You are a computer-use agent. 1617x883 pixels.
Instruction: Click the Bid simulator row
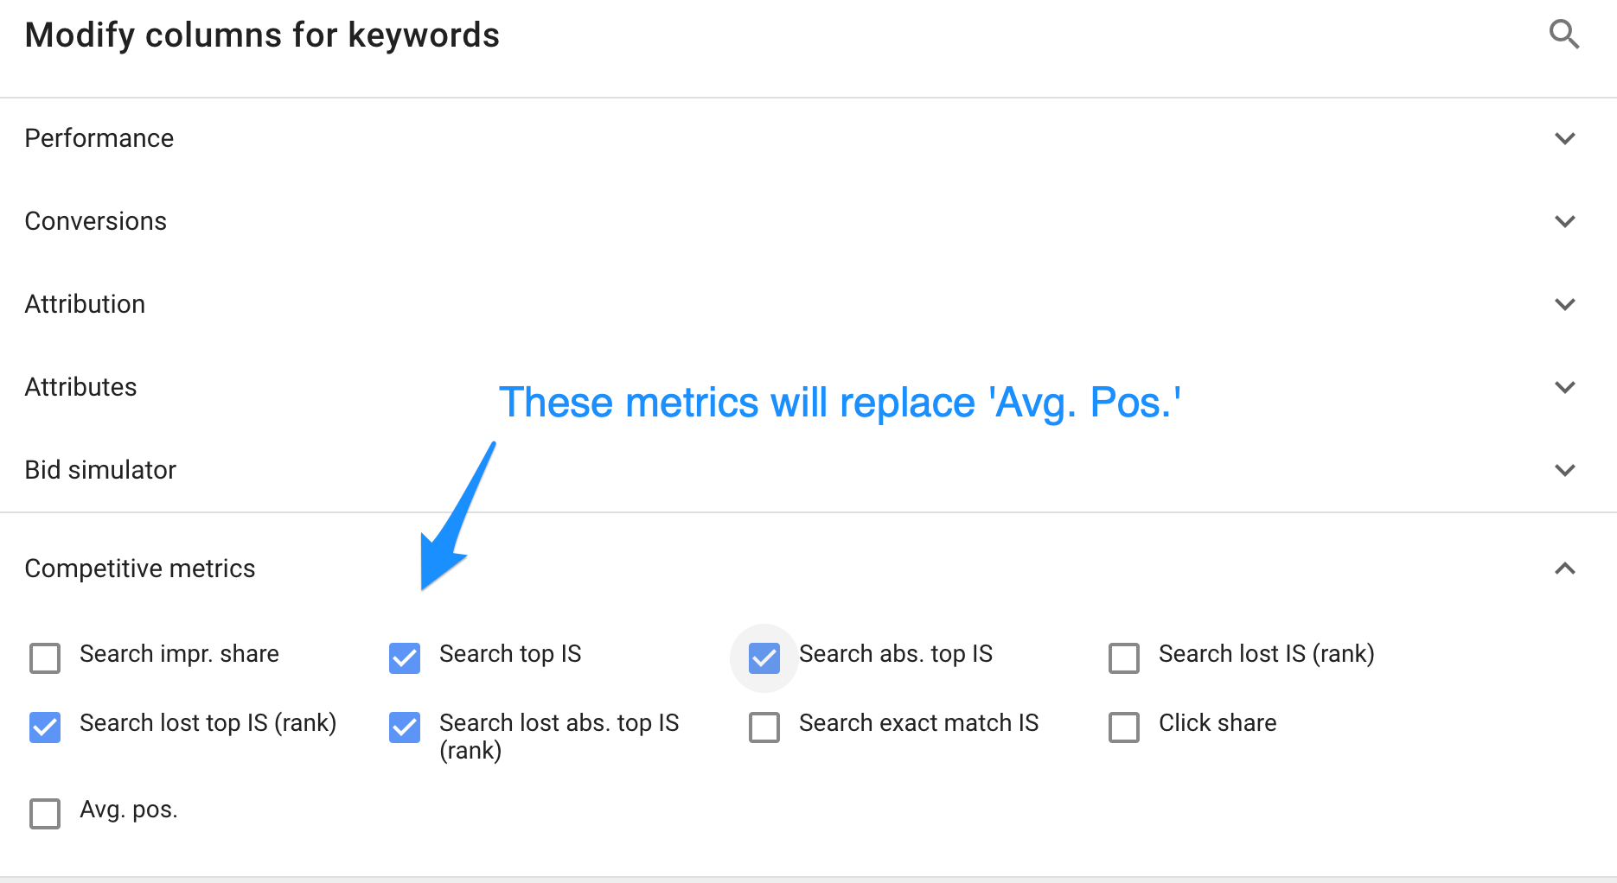tap(100, 470)
